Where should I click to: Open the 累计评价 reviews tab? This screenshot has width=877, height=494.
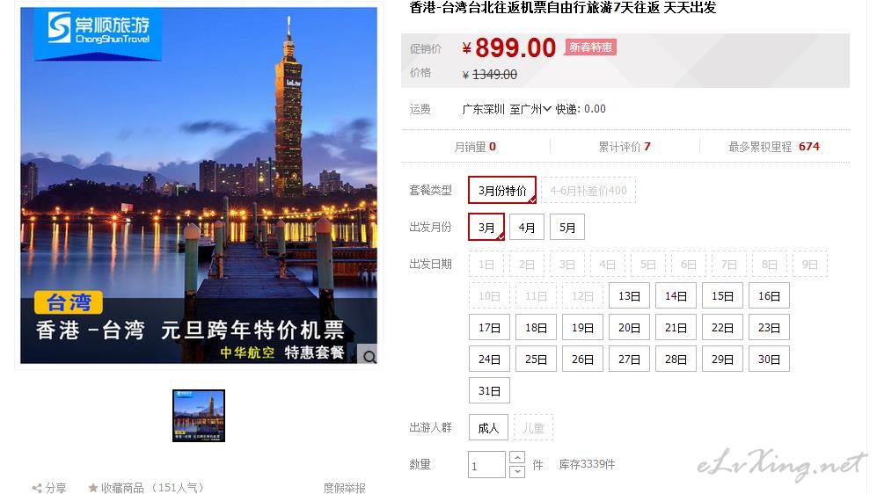pos(625,147)
